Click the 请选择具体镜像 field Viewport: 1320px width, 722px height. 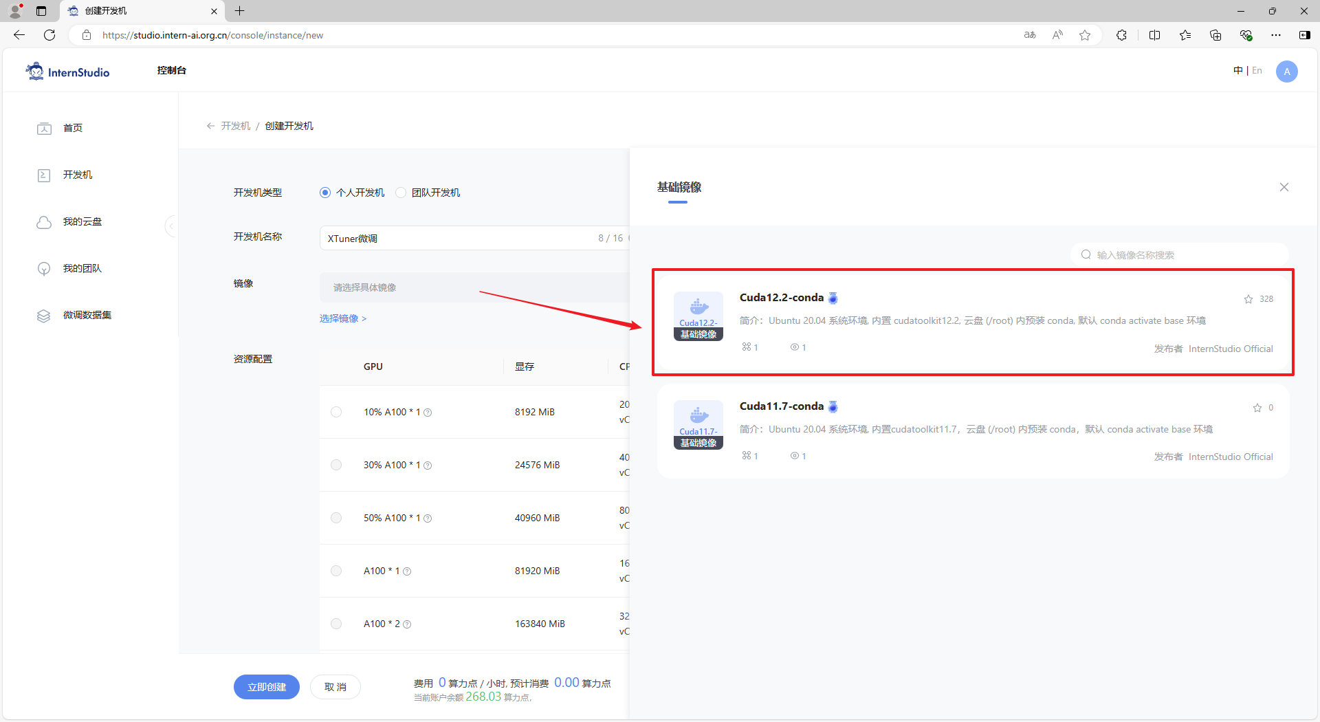click(474, 287)
